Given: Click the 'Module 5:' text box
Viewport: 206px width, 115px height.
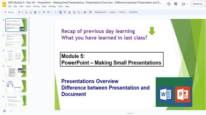Looking at the screenshot, I should tap(73, 56).
